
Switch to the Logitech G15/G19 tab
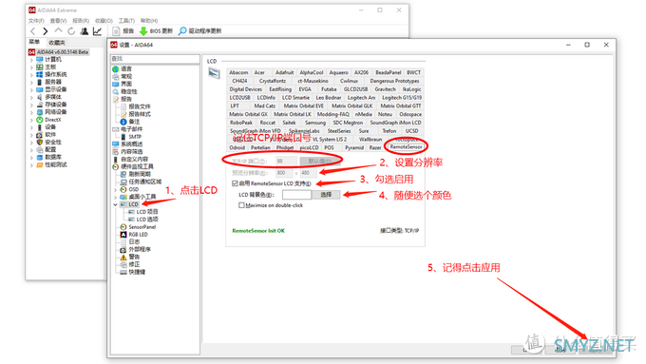pos(401,97)
